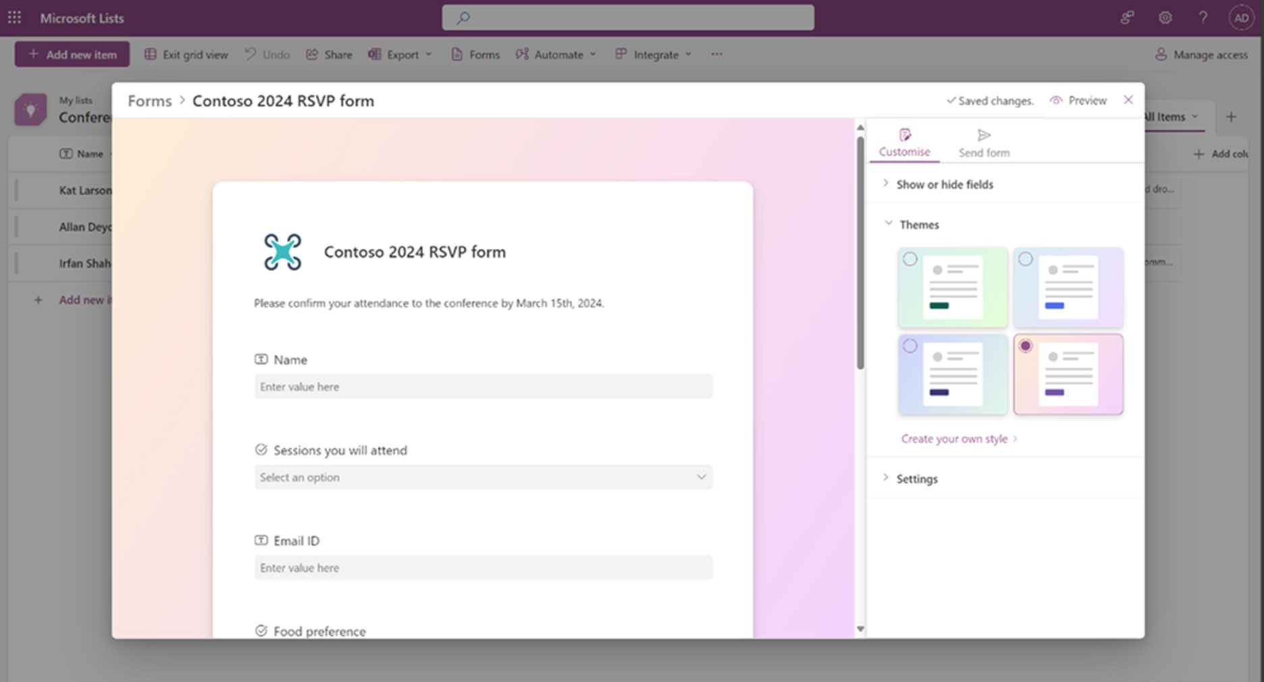
Task: Click the Undo icon
Action: pyautogui.click(x=250, y=54)
